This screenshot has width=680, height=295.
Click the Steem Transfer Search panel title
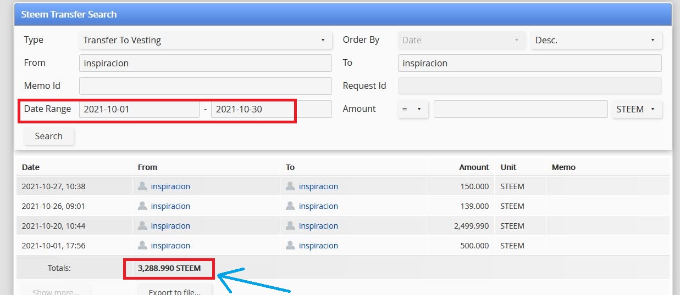click(x=69, y=14)
